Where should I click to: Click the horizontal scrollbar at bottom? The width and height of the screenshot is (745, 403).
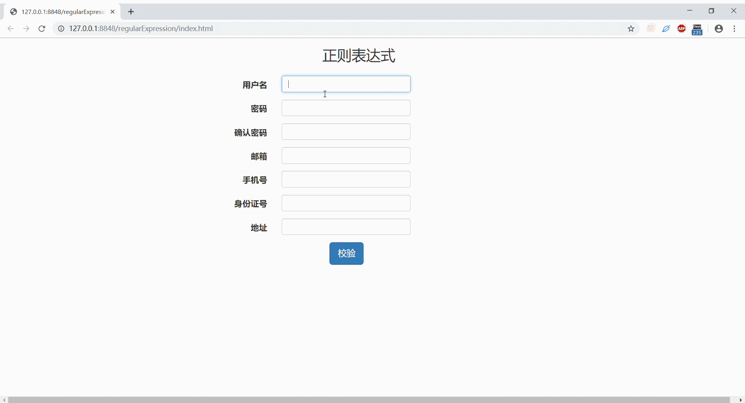click(369, 400)
